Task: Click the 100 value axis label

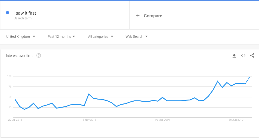Action: 9,76
